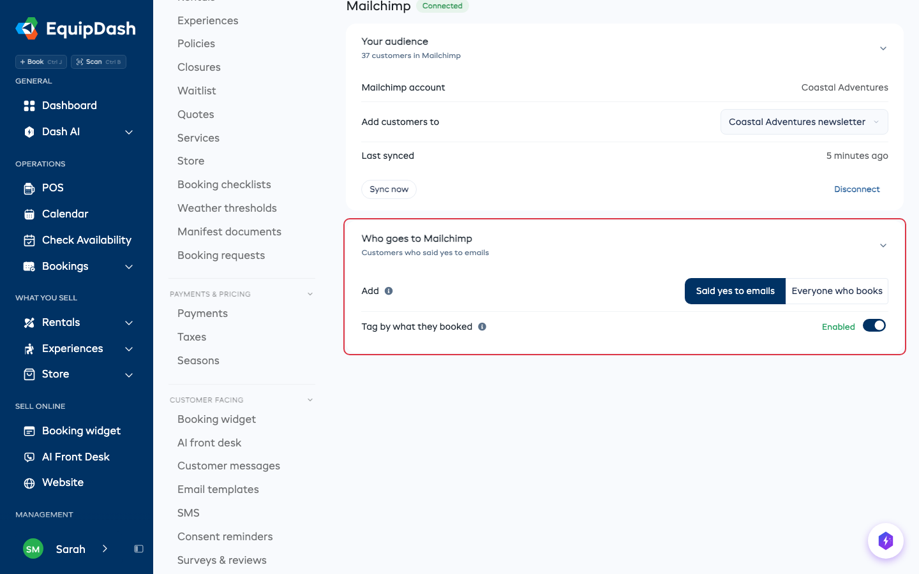Open the Dashboard grid icon

(x=29, y=106)
